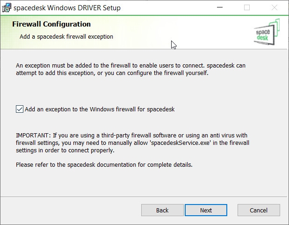Click the word 'IMPORTANT:' in the notice
289x225 pixels.
point(33,136)
